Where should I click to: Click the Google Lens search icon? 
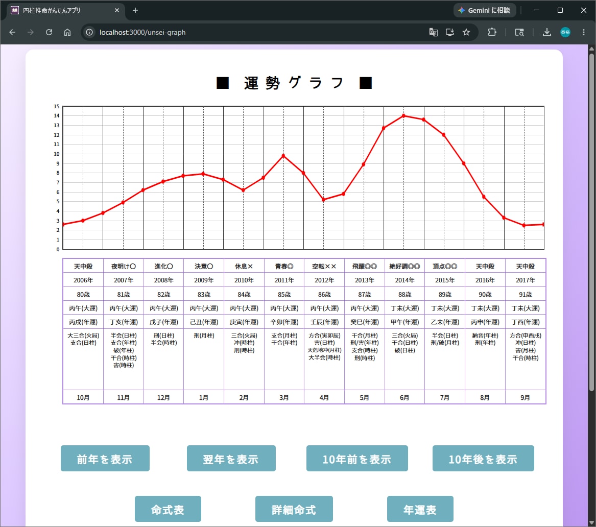coord(519,32)
